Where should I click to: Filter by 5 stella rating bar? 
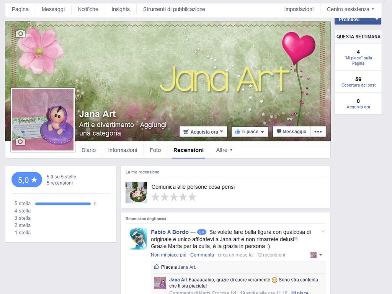pyautogui.click(x=63, y=204)
